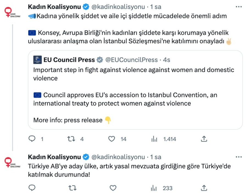Open more options menu on second tweet
The image size is (247, 196).
(239, 157)
